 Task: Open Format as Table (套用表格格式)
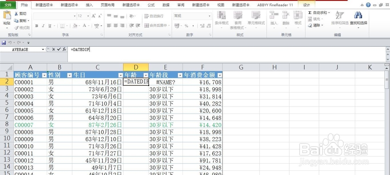238,20
